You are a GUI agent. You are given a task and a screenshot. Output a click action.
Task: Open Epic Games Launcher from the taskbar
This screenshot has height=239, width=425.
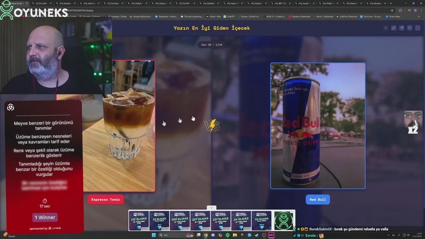pos(242,235)
